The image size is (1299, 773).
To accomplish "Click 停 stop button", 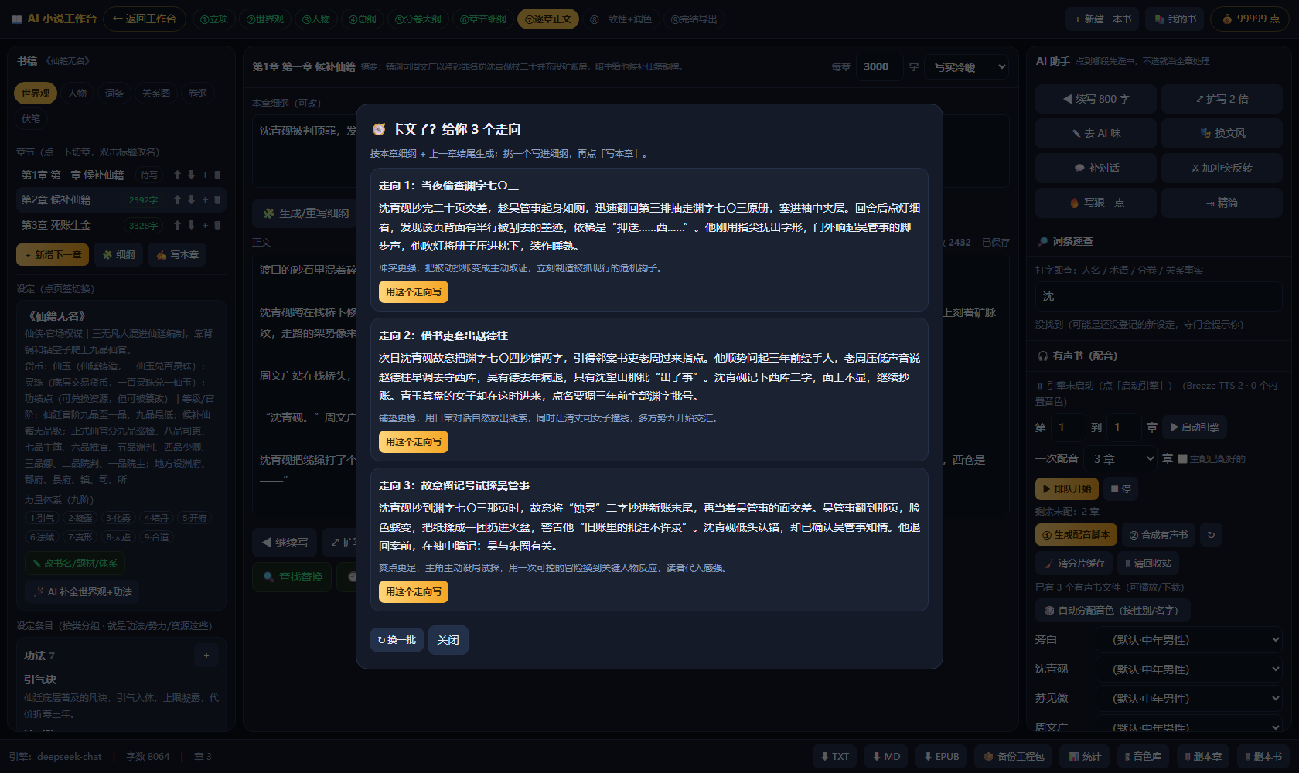I will pos(1120,489).
